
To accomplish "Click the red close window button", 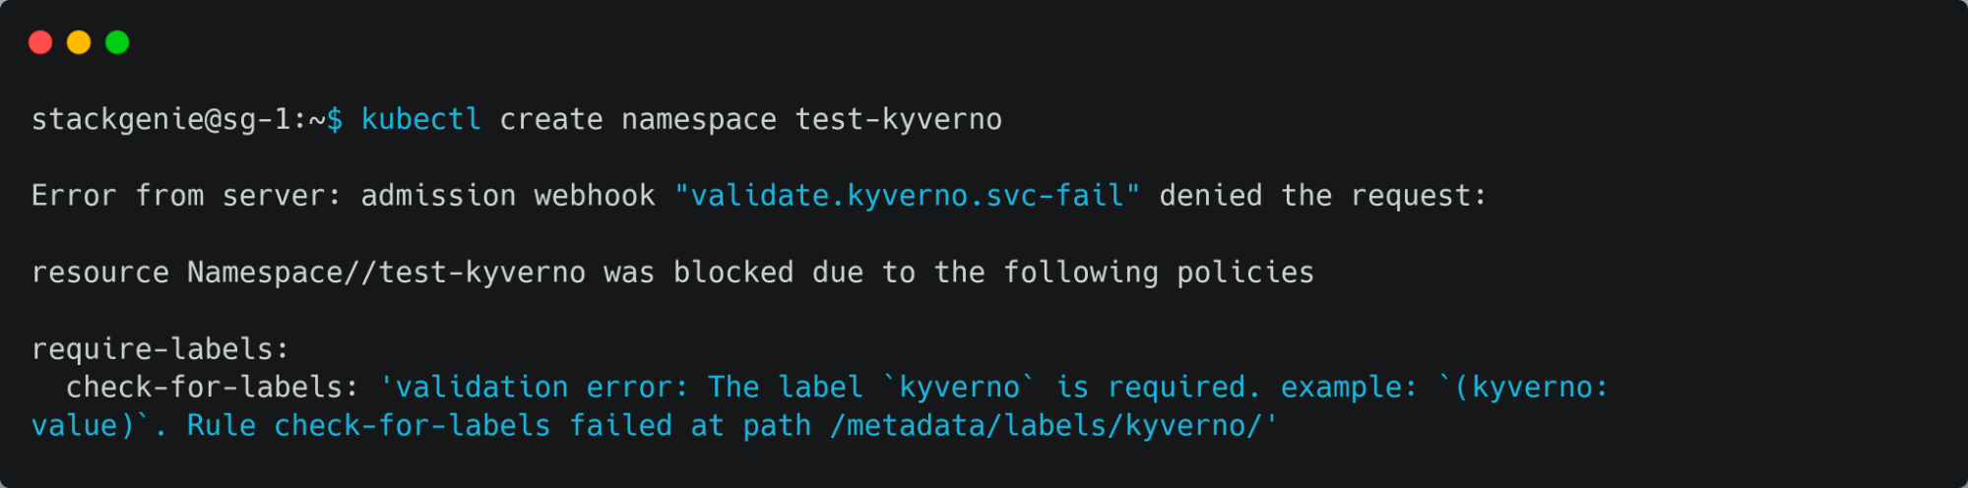I will (40, 42).
